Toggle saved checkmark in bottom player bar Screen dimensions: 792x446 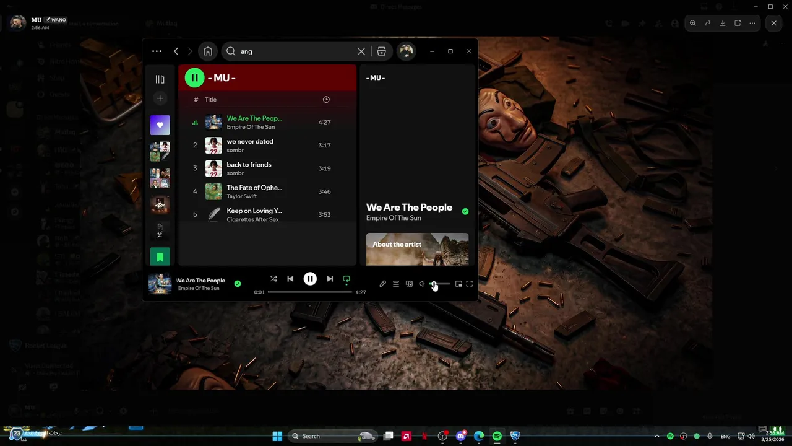pos(238,284)
